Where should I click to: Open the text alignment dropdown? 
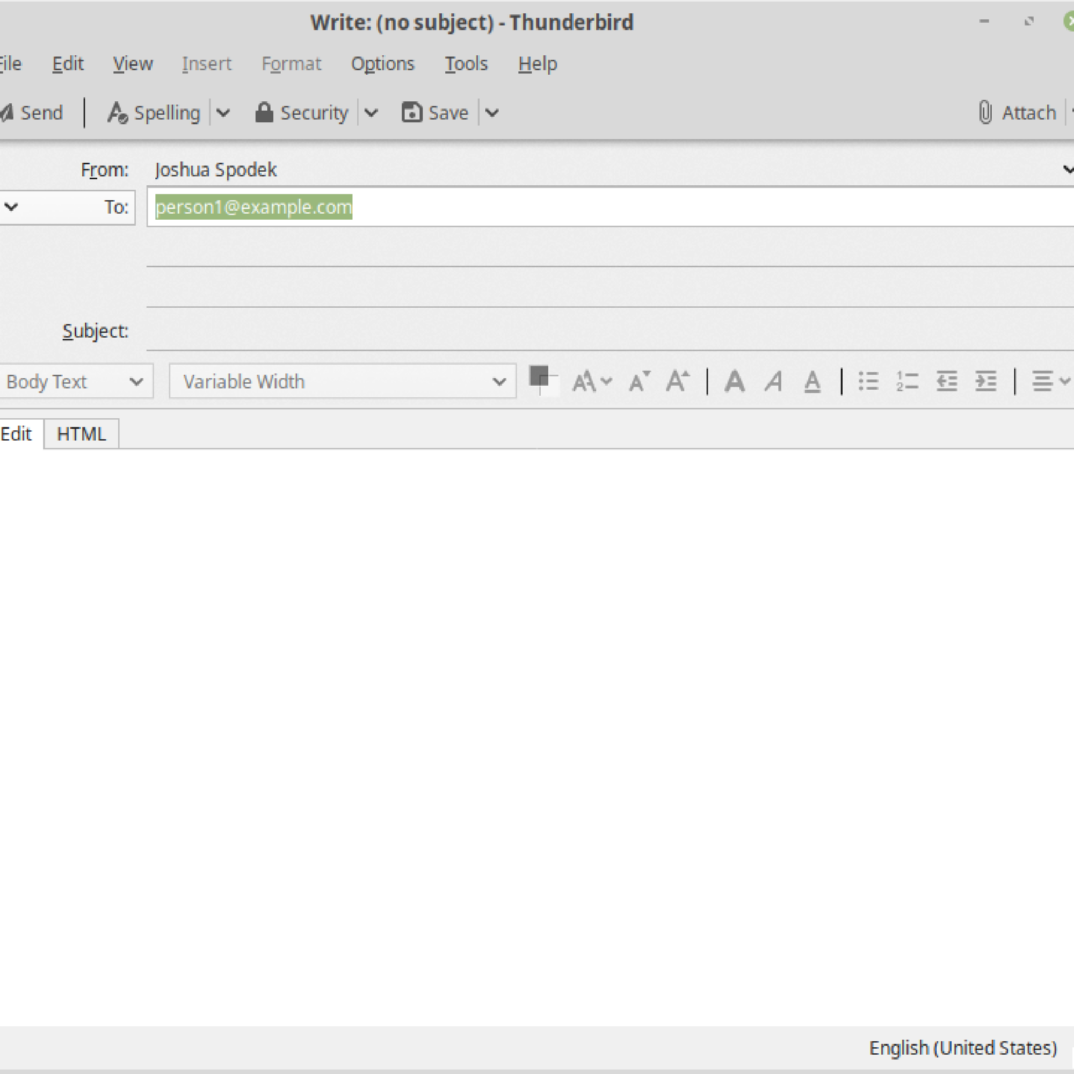(1051, 382)
